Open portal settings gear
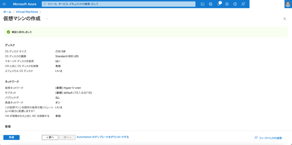 tap(227, 4)
